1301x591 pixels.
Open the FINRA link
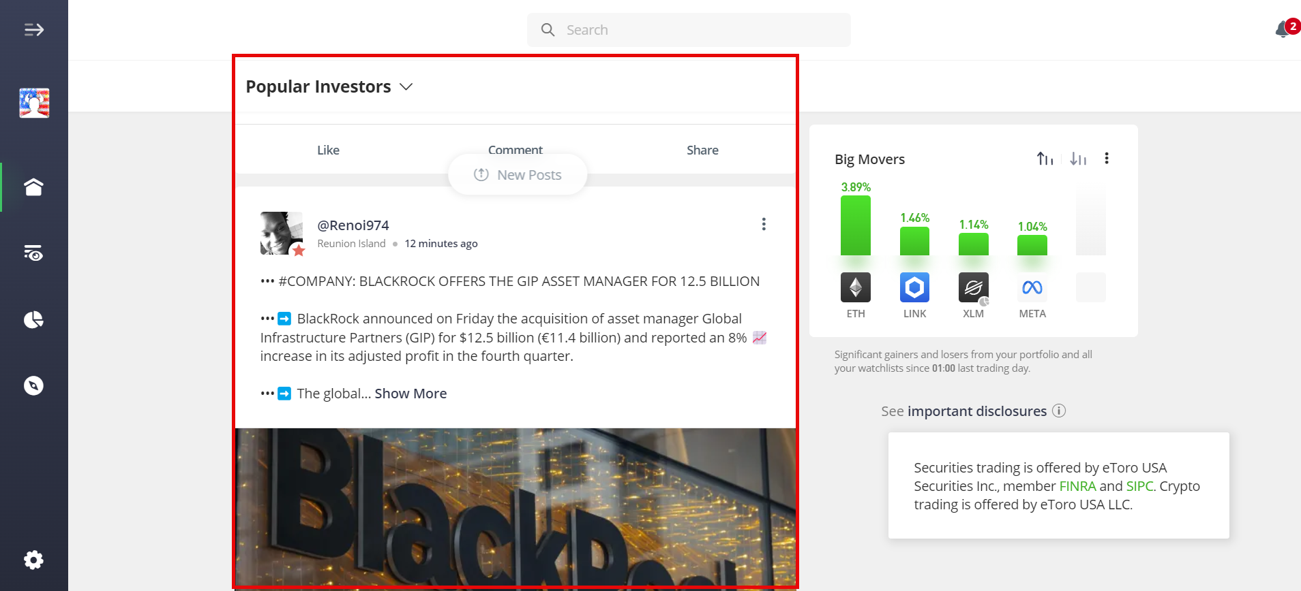(x=1077, y=486)
